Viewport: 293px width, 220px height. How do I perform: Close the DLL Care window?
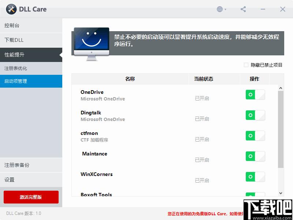[282, 9]
